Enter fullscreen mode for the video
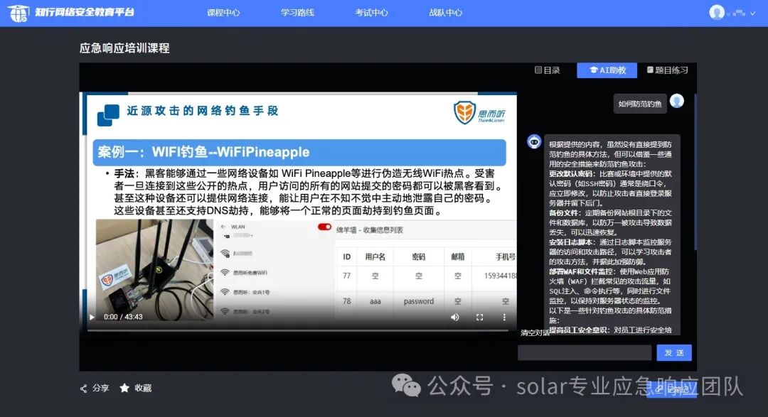The height and width of the screenshot is (417, 768). pyautogui.click(x=479, y=317)
